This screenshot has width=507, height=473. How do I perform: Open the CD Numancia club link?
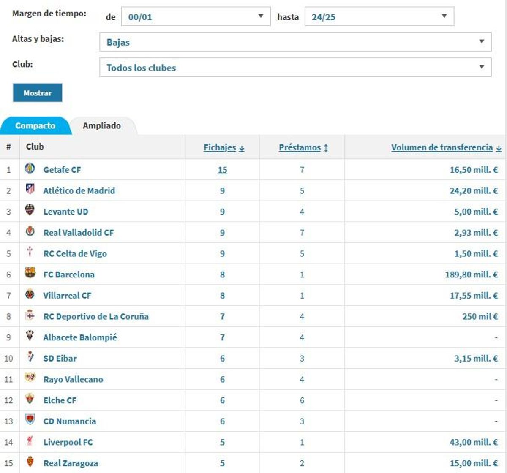click(x=70, y=421)
